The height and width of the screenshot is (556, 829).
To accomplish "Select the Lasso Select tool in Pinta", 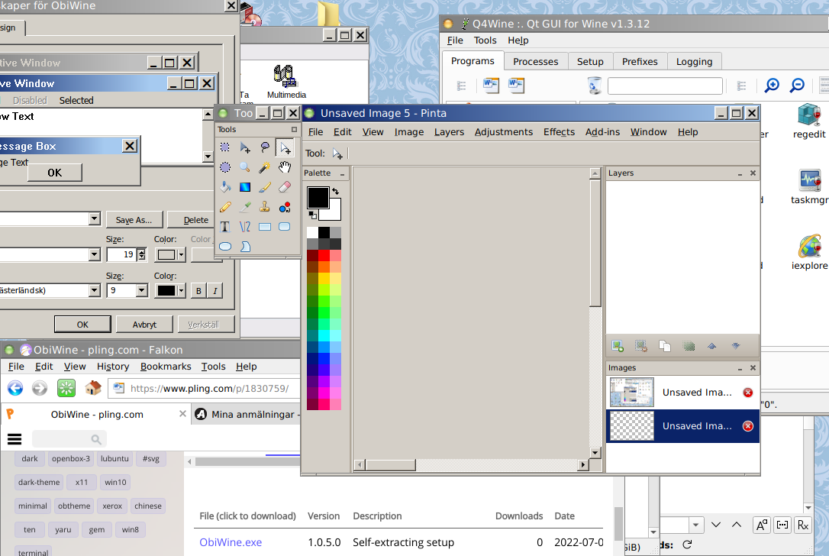I will [265, 147].
